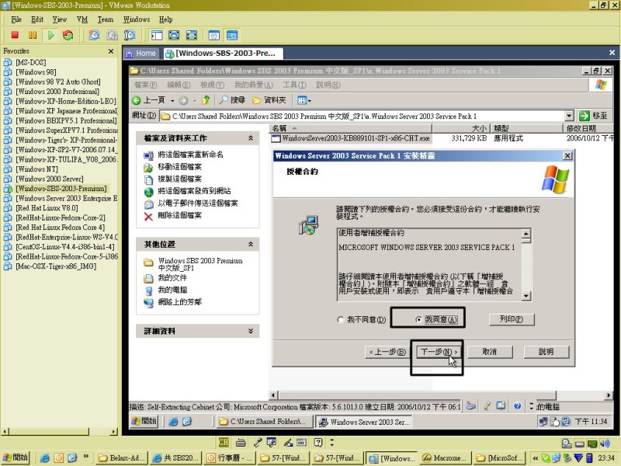This screenshot has width=621, height=466.
Task: Power off the VM with the red stop icon
Action: point(15,35)
